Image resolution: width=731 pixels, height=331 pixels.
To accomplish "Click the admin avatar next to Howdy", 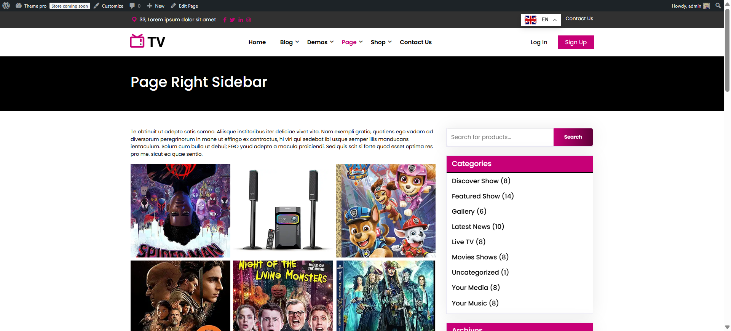I will pyautogui.click(x=707, y=6).
